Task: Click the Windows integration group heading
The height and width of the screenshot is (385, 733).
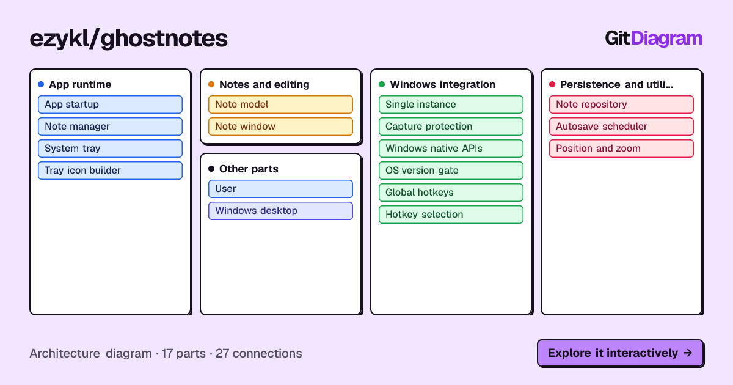Action: (443, 84)
